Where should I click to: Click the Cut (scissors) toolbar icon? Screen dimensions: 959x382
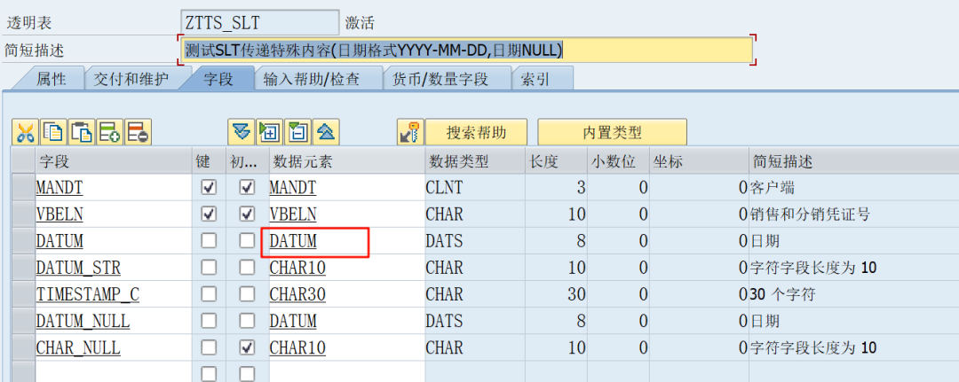pos(25,132)
